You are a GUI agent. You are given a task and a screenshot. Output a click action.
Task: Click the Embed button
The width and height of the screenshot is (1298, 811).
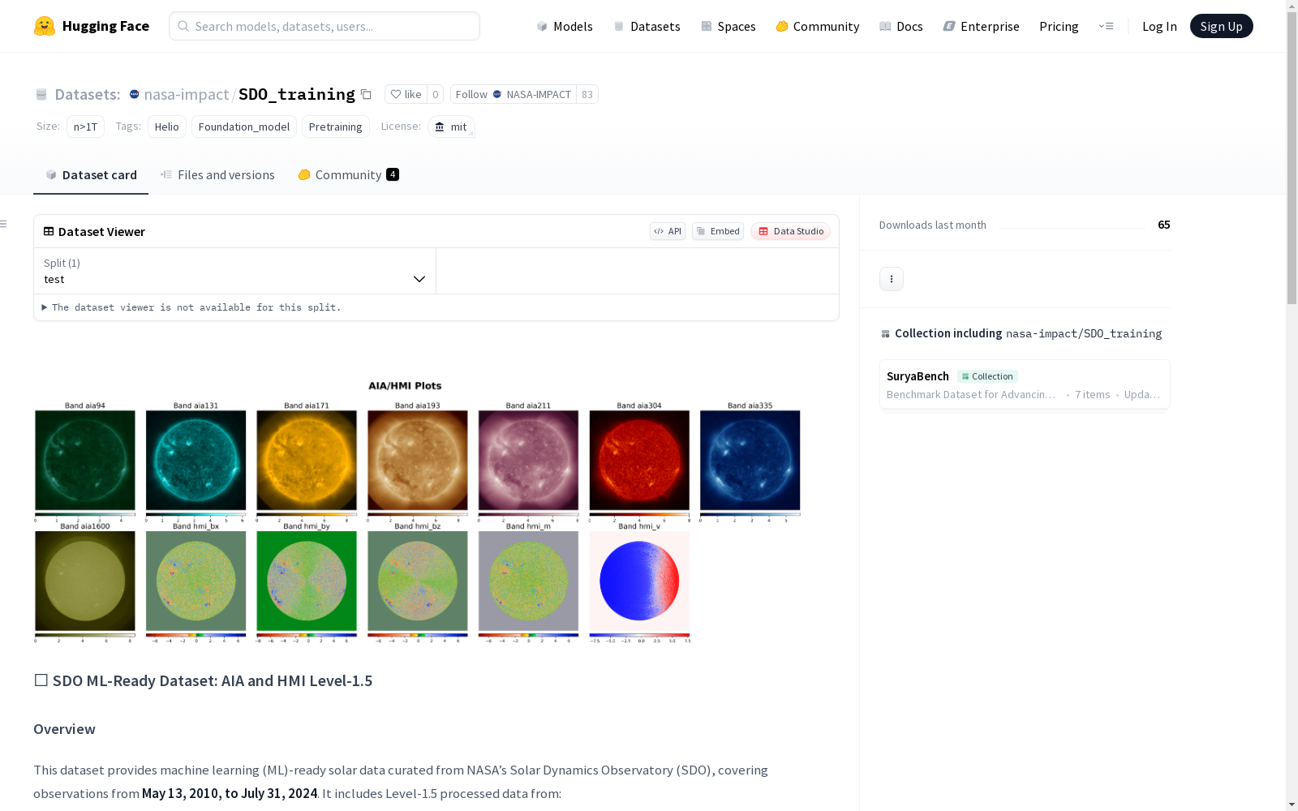(718, 231)
